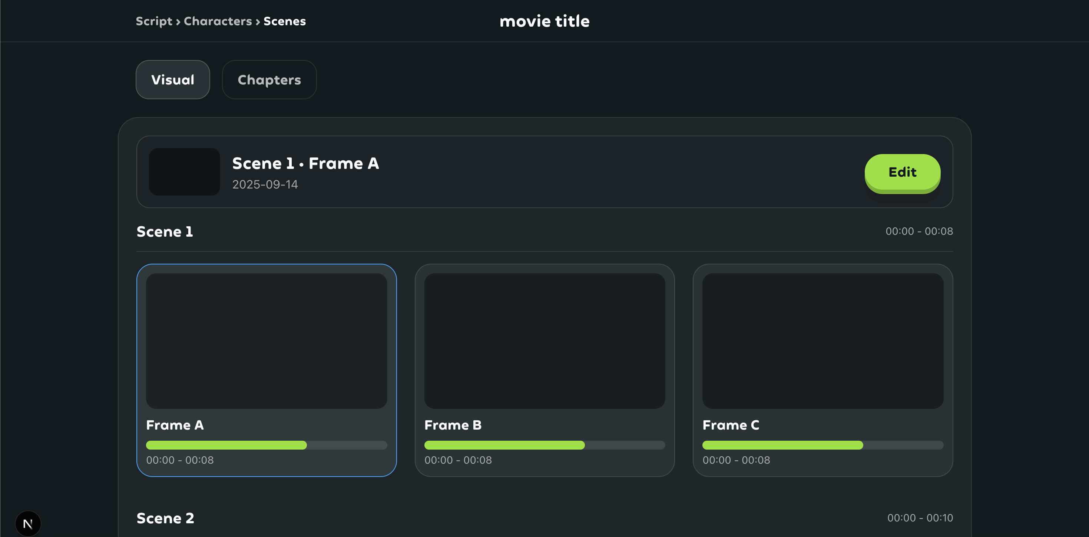
Task: Go to Script in the breadcrumb
Action: (x=154, y=21)
